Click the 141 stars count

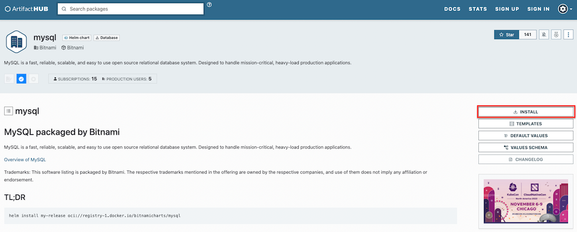coord(528,35)
